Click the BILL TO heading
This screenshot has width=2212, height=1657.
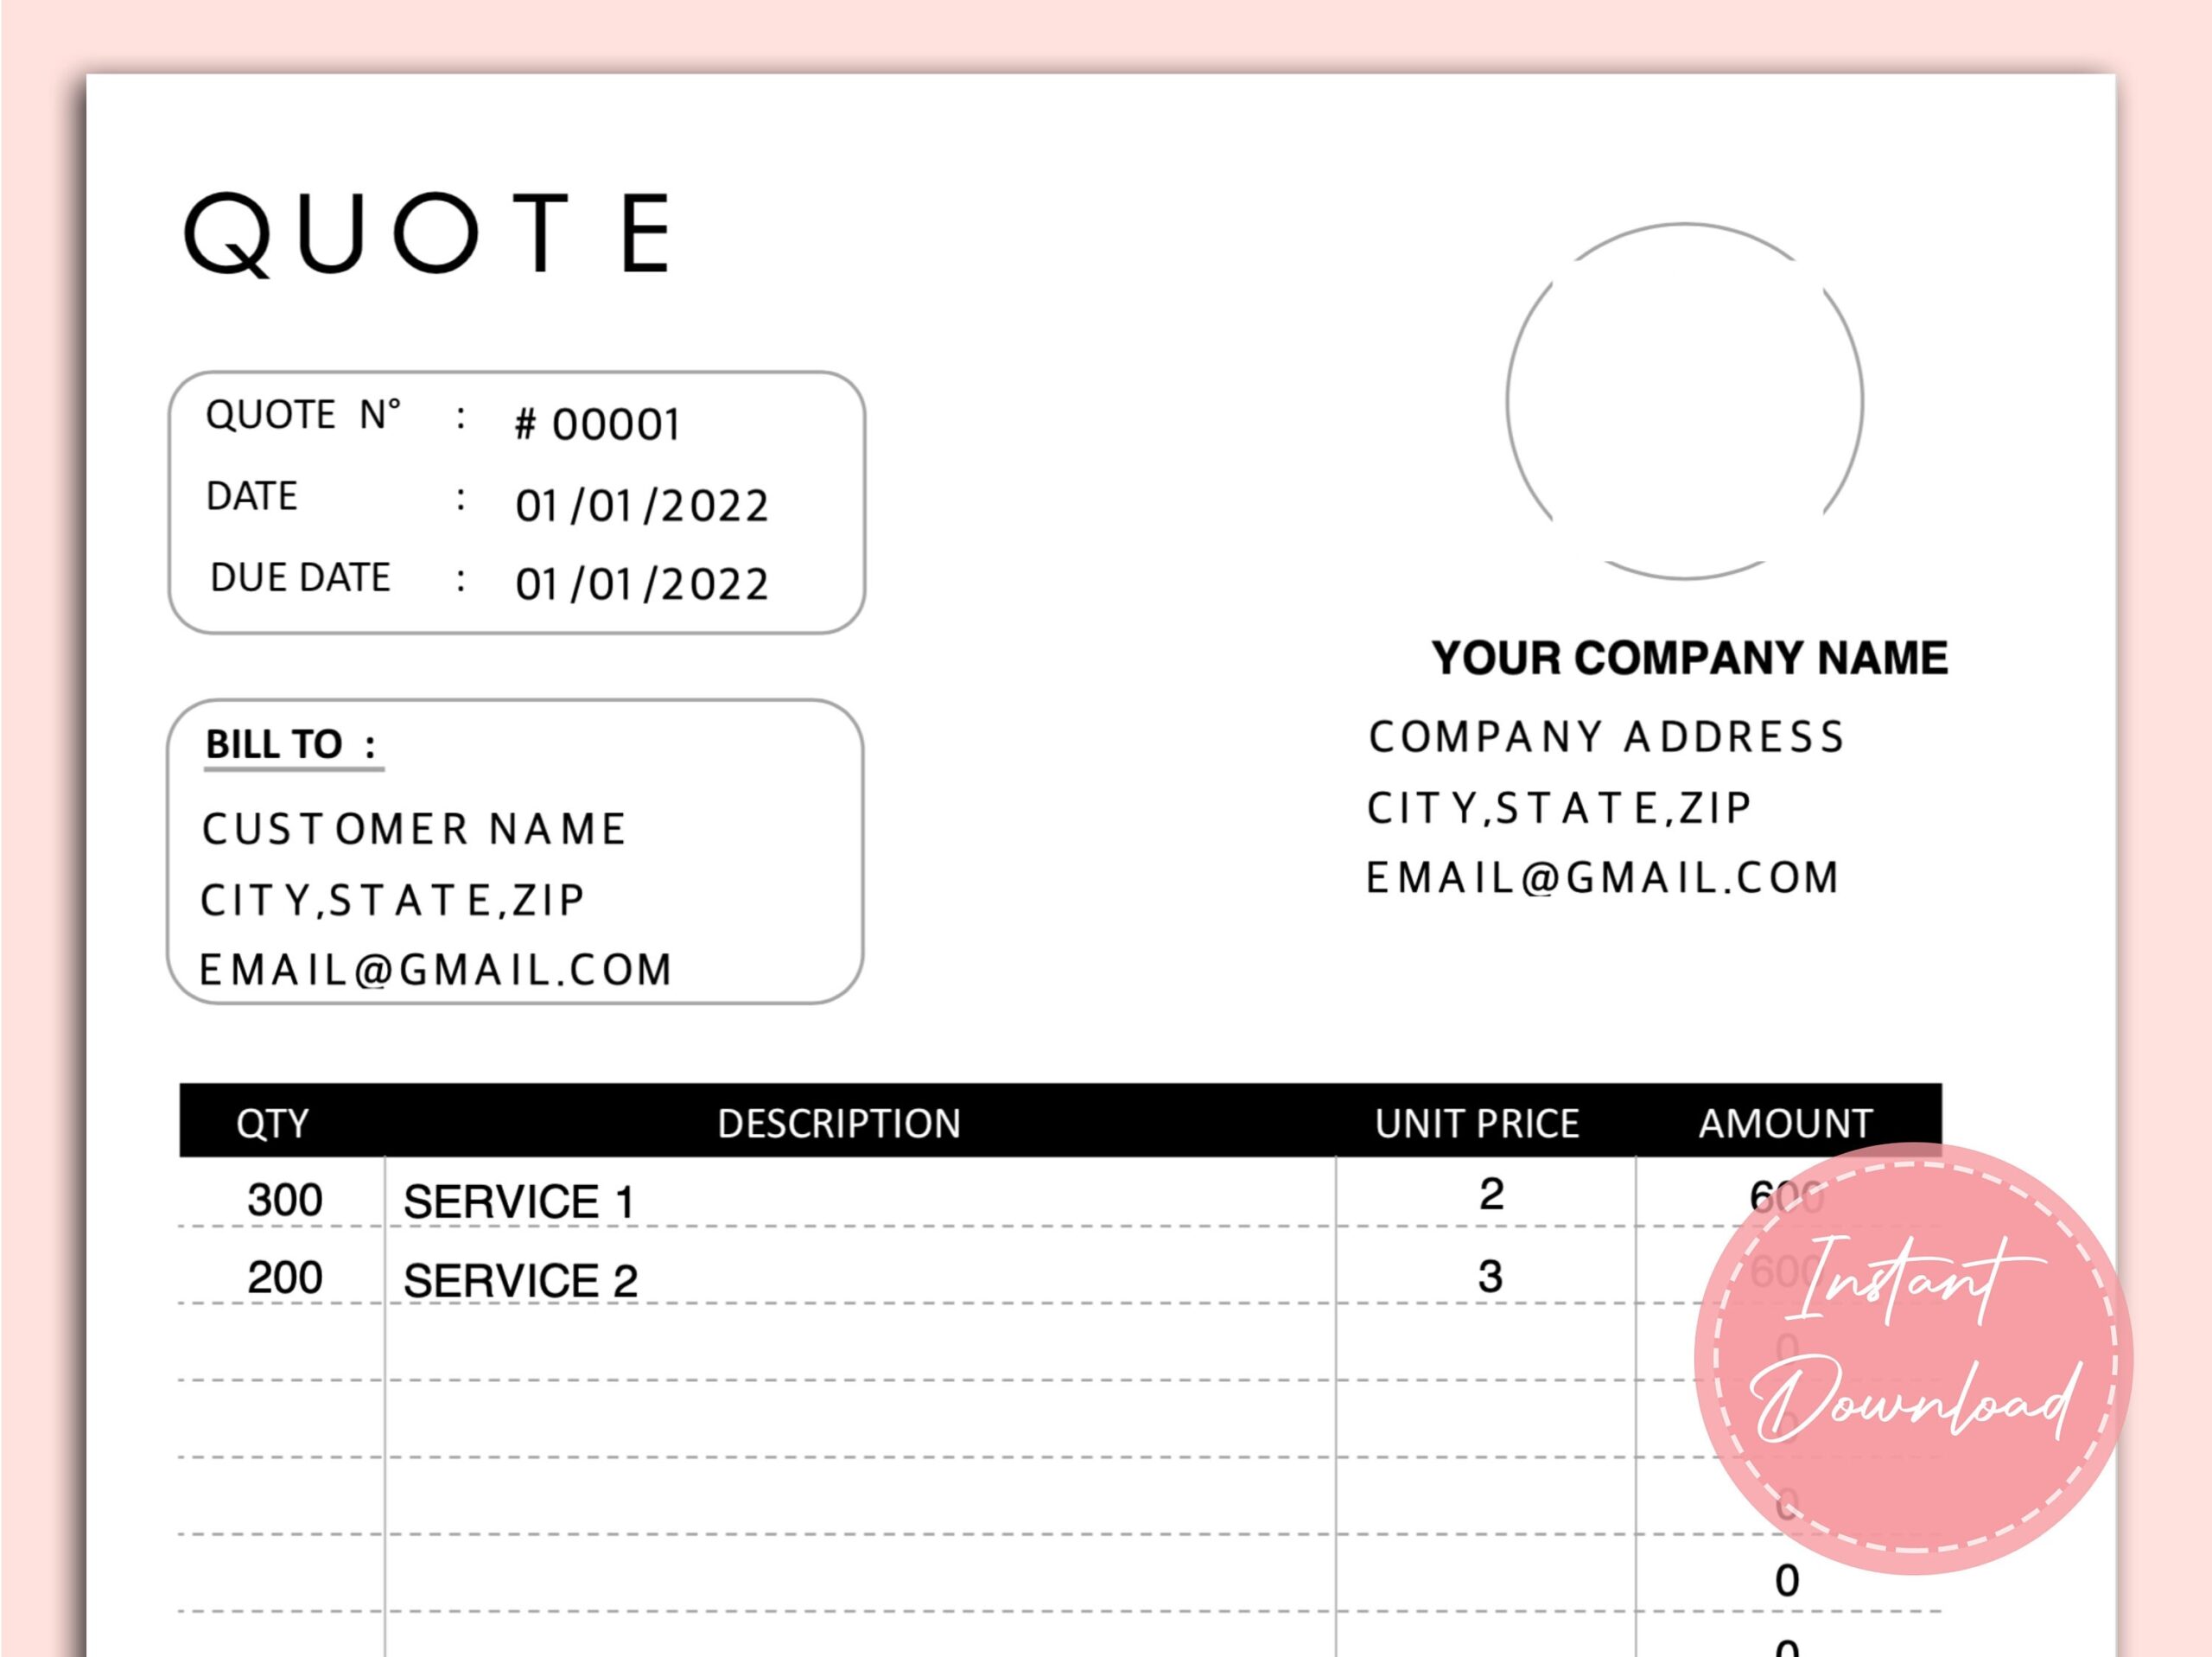[290, 744]
